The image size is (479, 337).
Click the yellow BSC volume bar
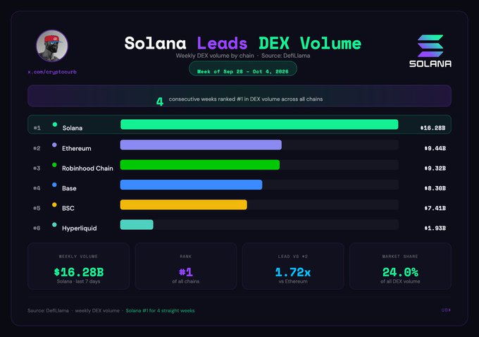tap(184, 205)
